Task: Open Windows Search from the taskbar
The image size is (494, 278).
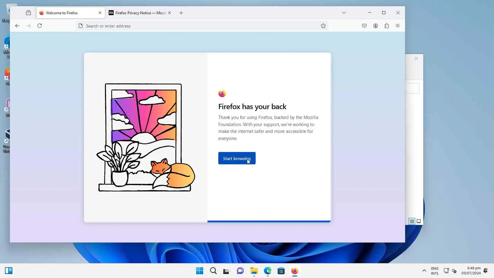Action: click(213, 271)
